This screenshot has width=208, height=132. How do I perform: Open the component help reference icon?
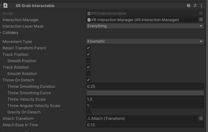point(189,5)
